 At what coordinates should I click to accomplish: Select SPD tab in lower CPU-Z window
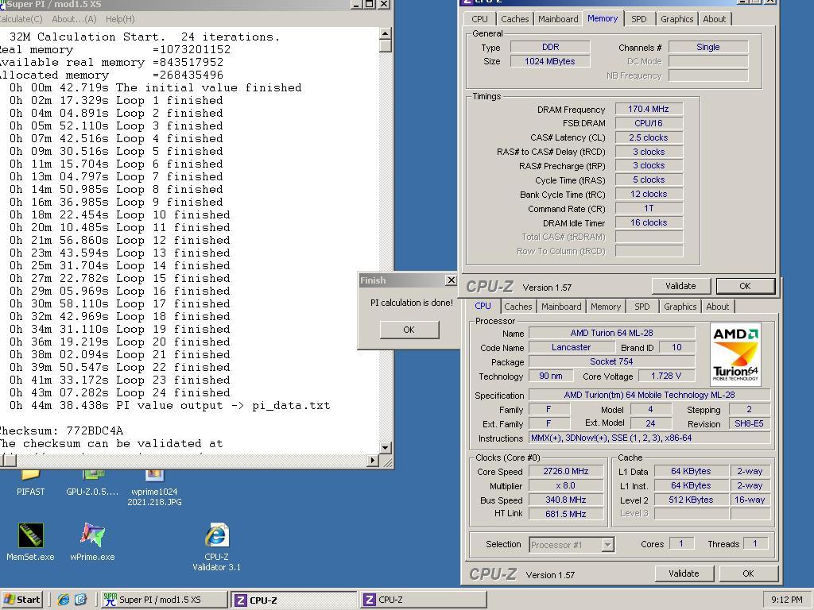pyautogui.click(x=642, y=306)
